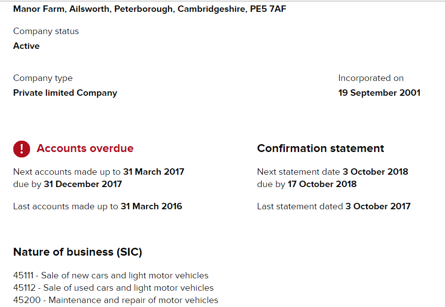Click SIC code 45112 Sale of used cars
The height and width of the screenshot is (307, 445).
coord(113,288)
